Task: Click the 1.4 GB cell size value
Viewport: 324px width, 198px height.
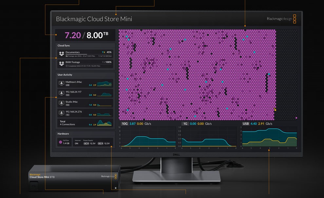Action: [x=66, y=144]
